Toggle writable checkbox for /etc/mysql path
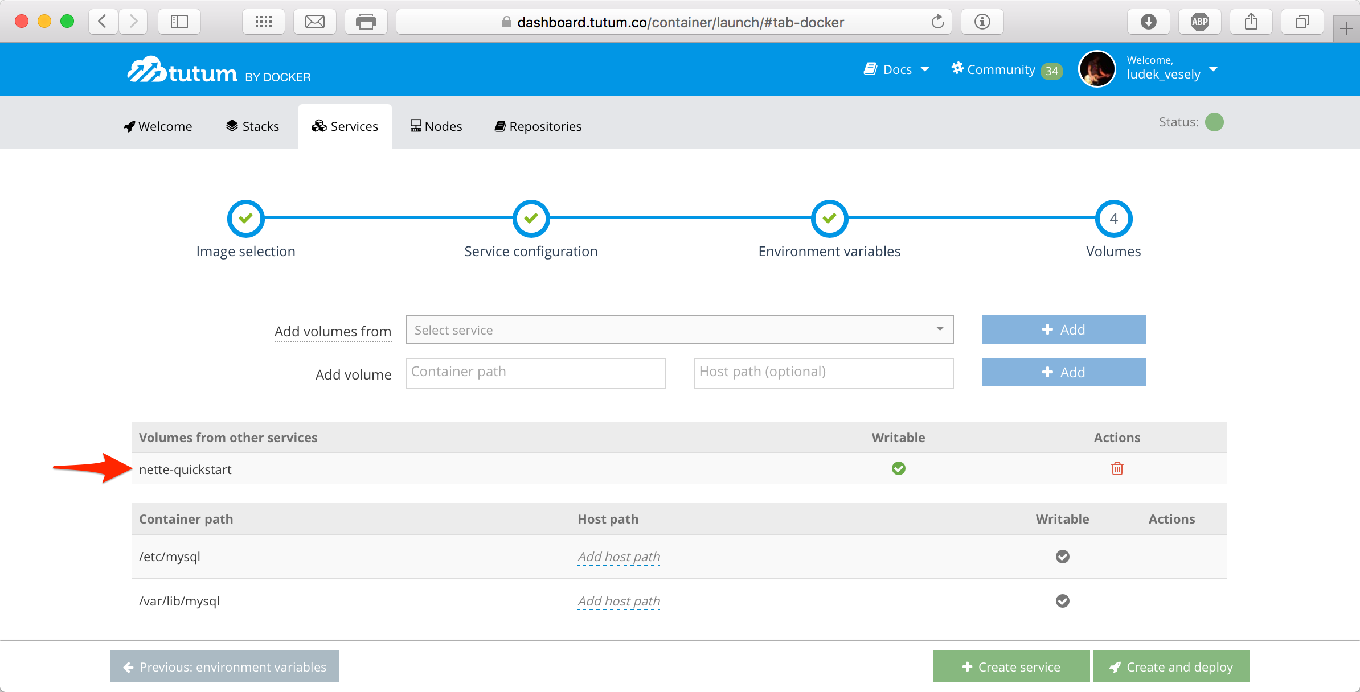 coord(1063,555)
